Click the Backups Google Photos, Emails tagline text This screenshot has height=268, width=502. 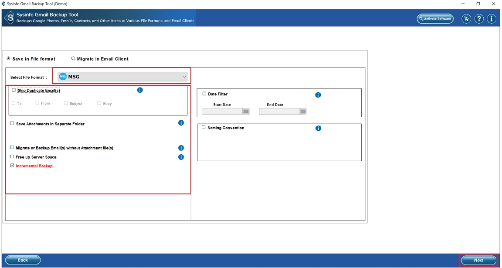point(105,21)
